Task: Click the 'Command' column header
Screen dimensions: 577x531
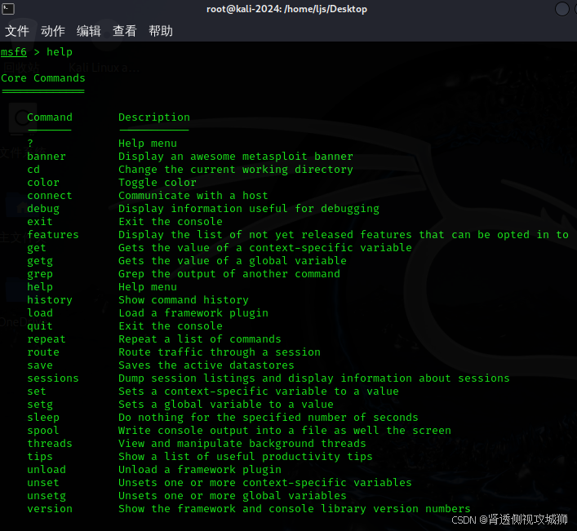Action: tap(50, 117)
